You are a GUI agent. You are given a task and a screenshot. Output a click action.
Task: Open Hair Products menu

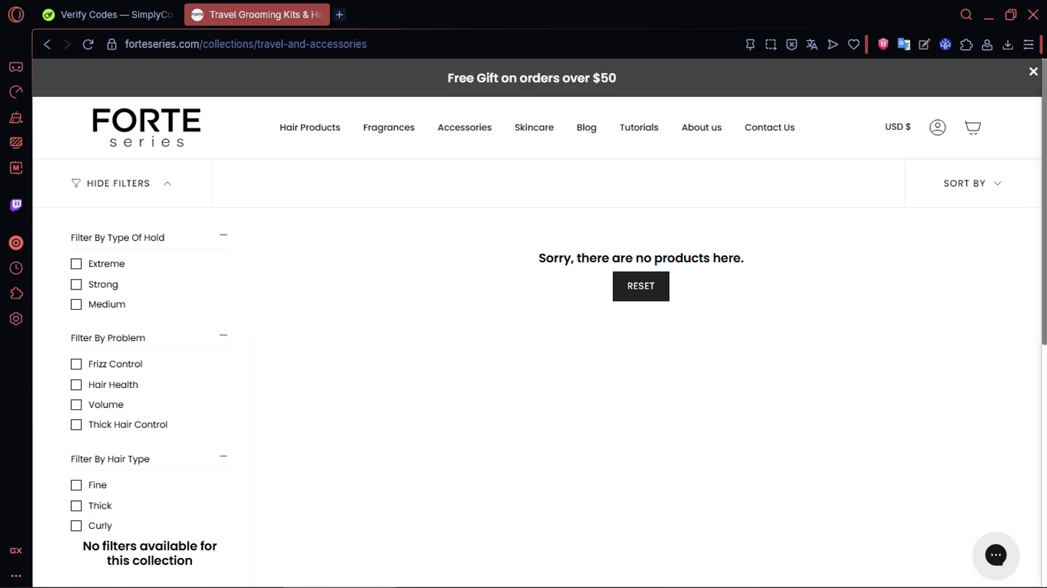tap(310, 128)
